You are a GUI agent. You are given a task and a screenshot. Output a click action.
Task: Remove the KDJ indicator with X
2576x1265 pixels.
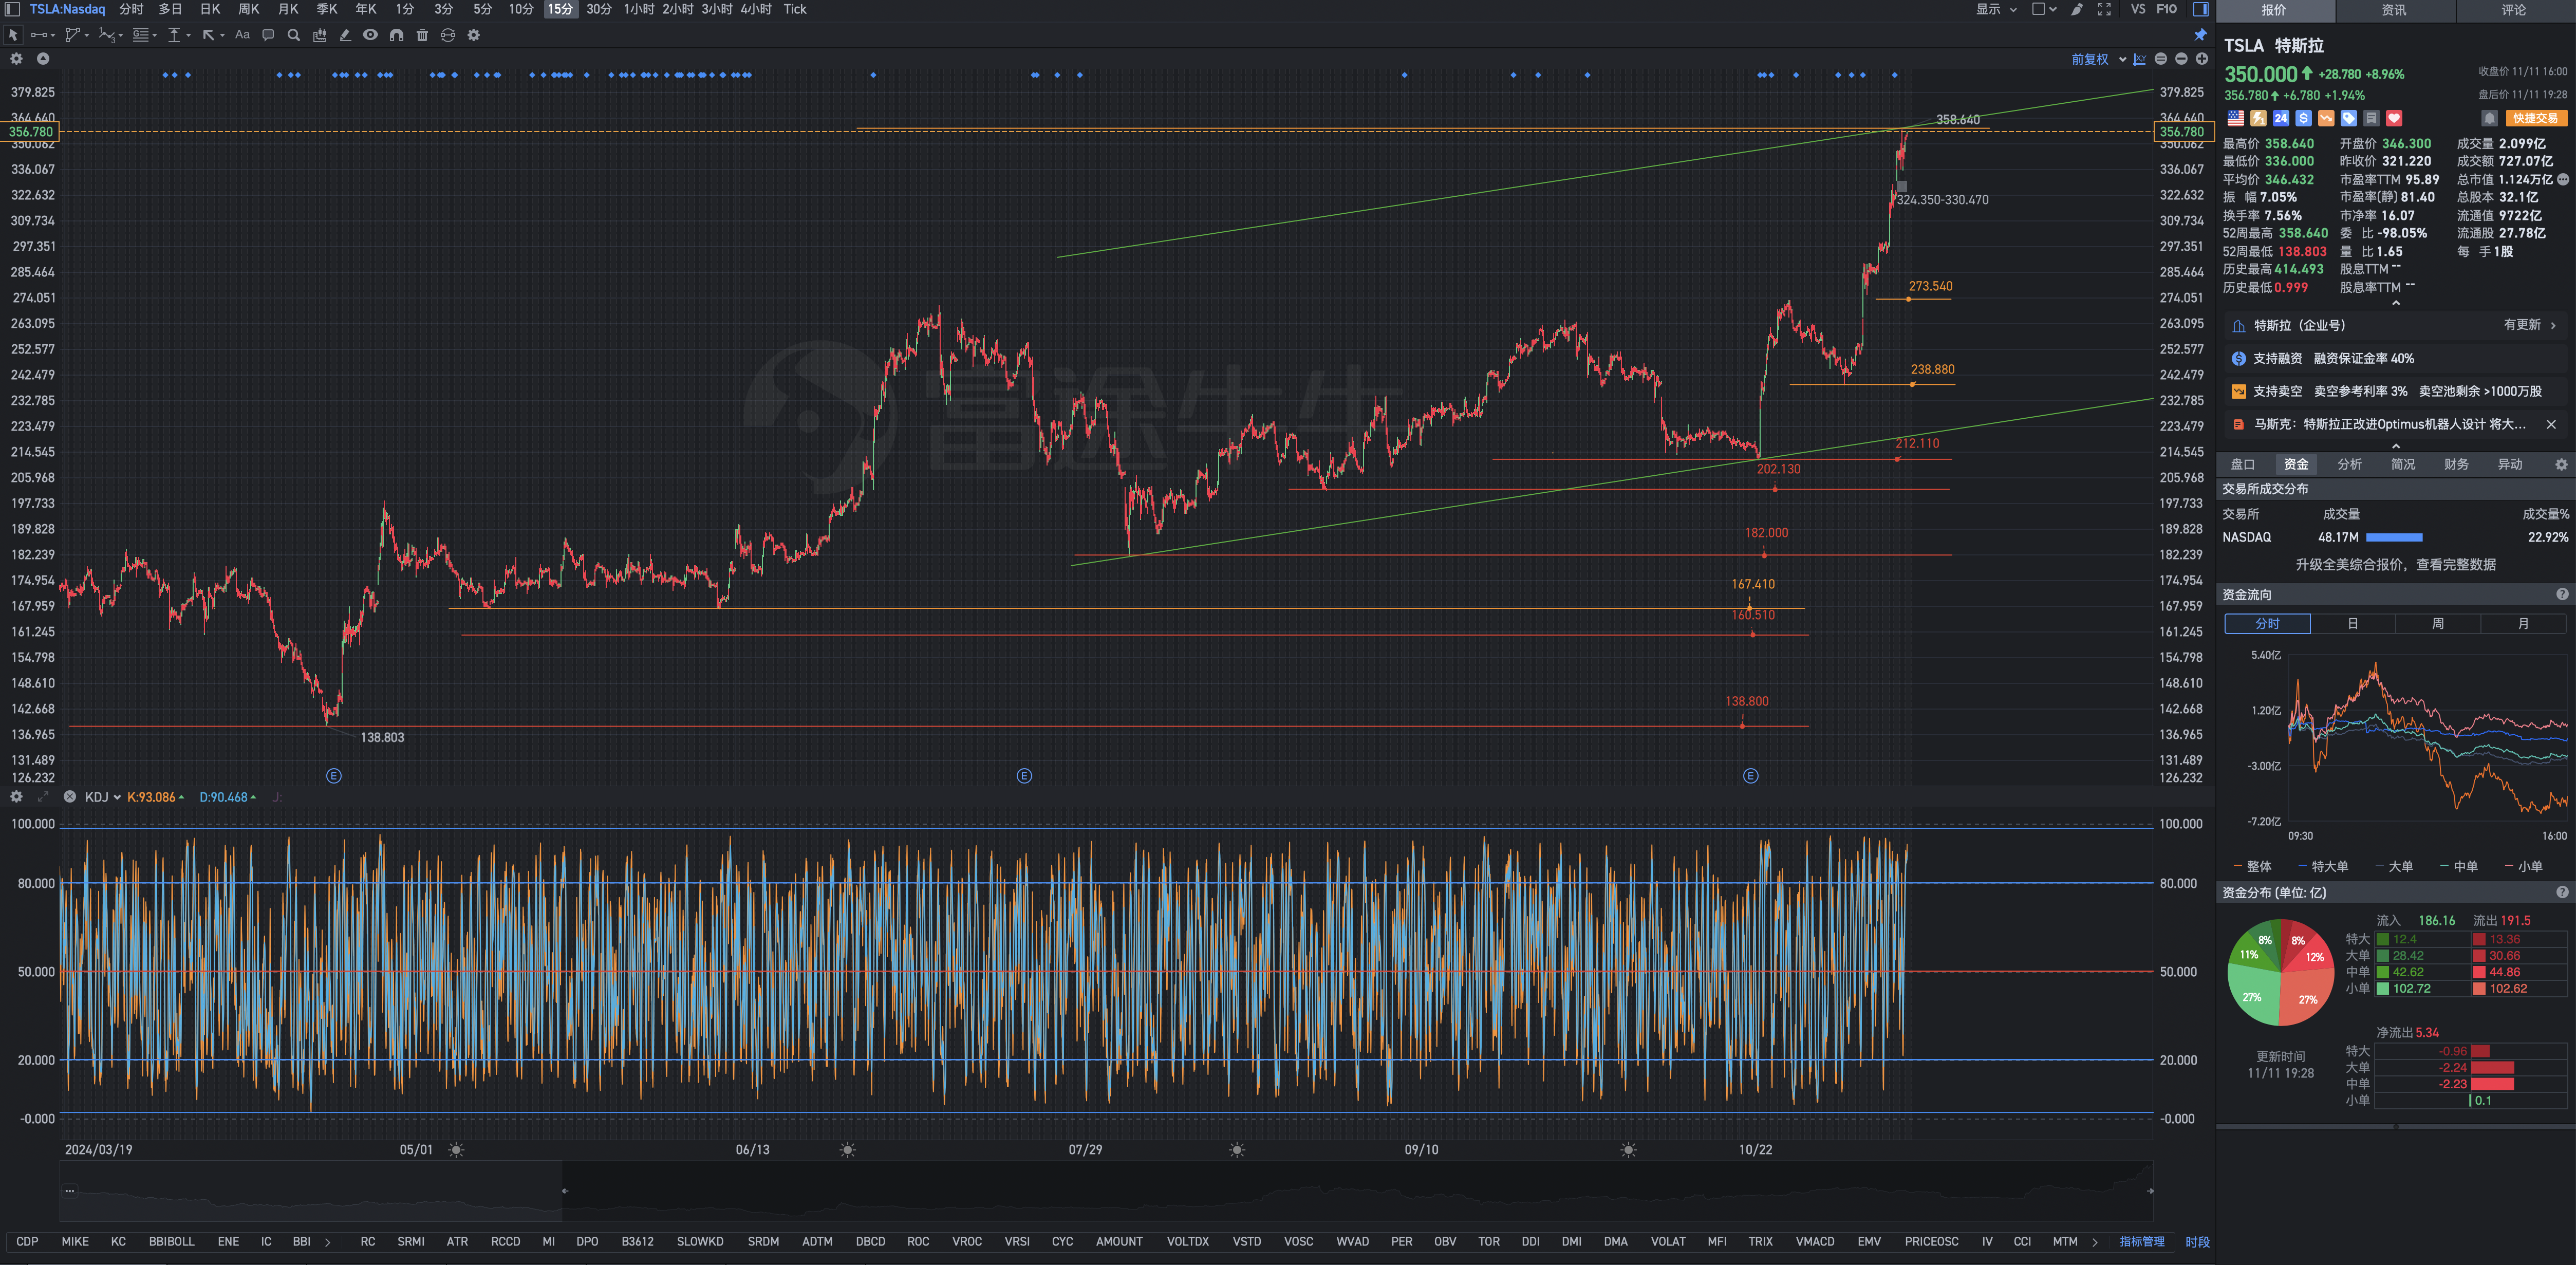pos(69,797)
